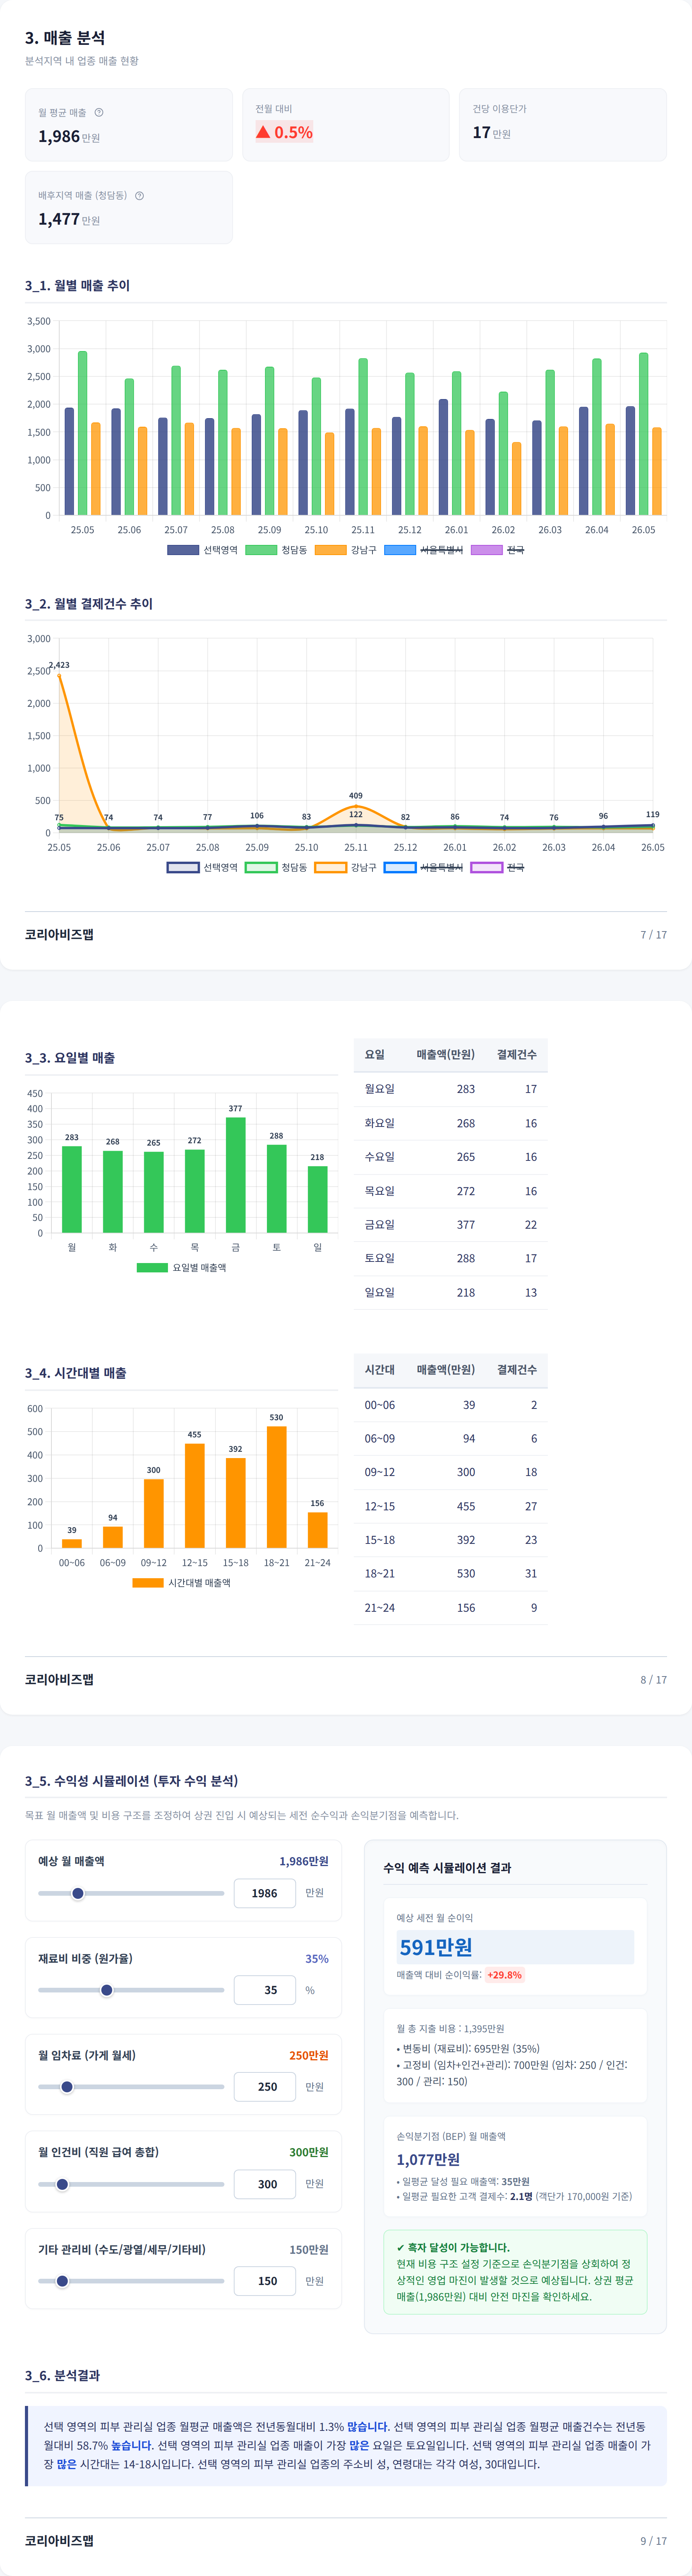Click the 17 만원 건당 이용단가 value
The height and width of the screenshot is (2576, 692).
coord(491,132)
